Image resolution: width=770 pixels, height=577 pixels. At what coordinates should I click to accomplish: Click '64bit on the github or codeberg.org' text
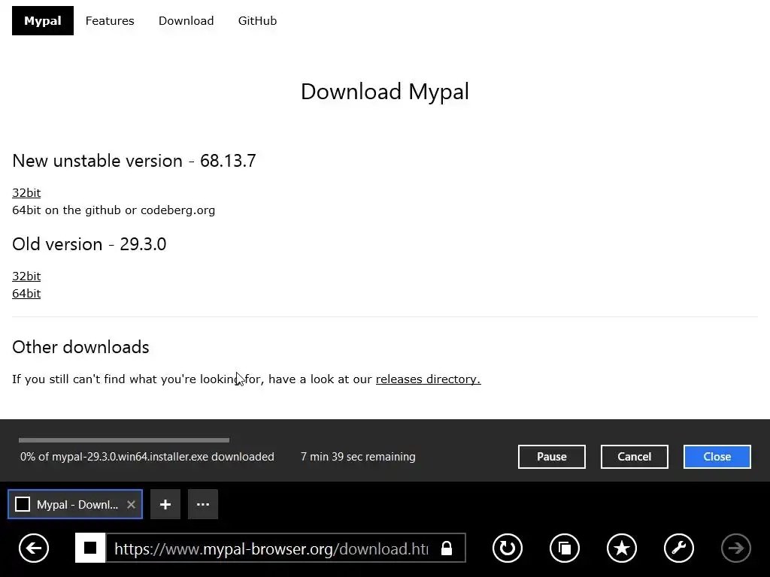pyautogui.click(x=114, y=210)
